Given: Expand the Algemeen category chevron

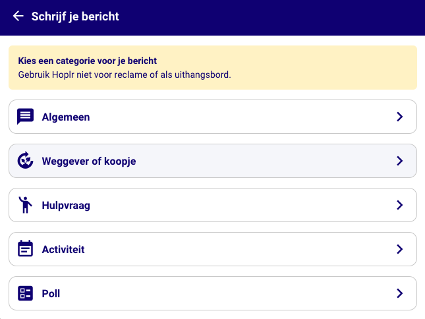Looking at the screenshot, I should pos(399,117).
